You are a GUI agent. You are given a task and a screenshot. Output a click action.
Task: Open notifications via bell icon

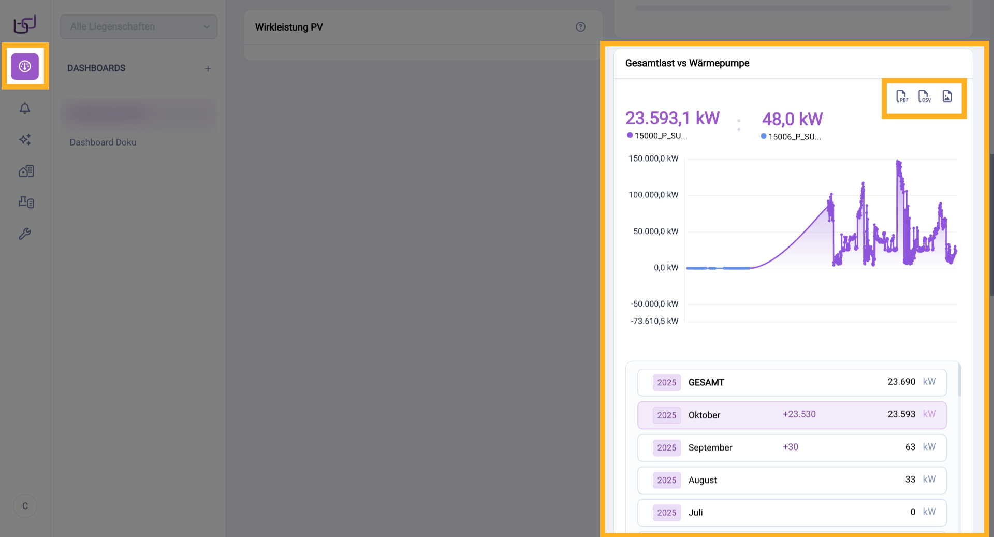(25, 108)
